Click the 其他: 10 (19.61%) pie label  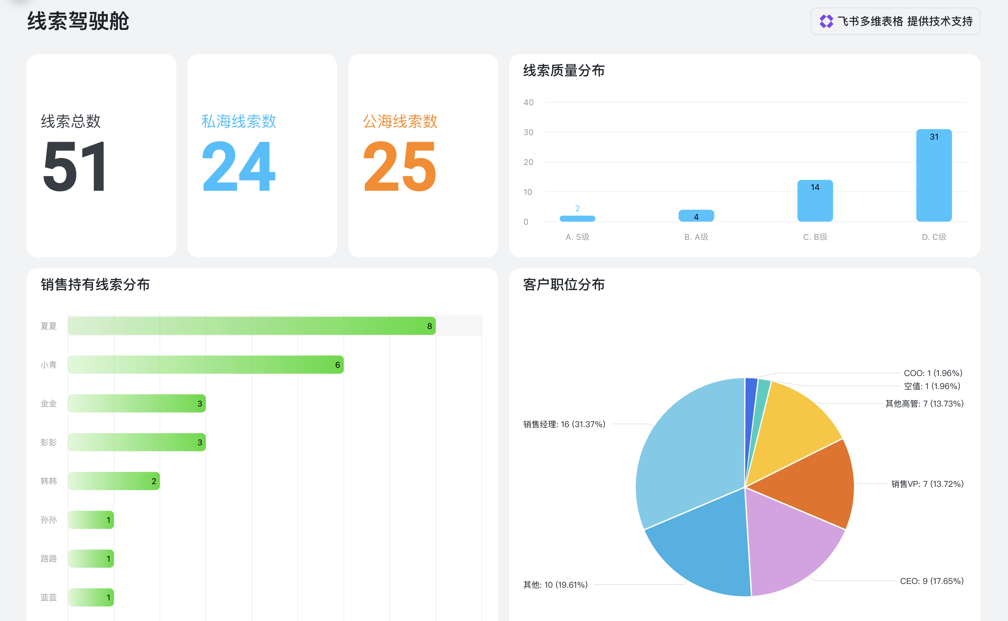pyautogui.click(x=555, y=584)
